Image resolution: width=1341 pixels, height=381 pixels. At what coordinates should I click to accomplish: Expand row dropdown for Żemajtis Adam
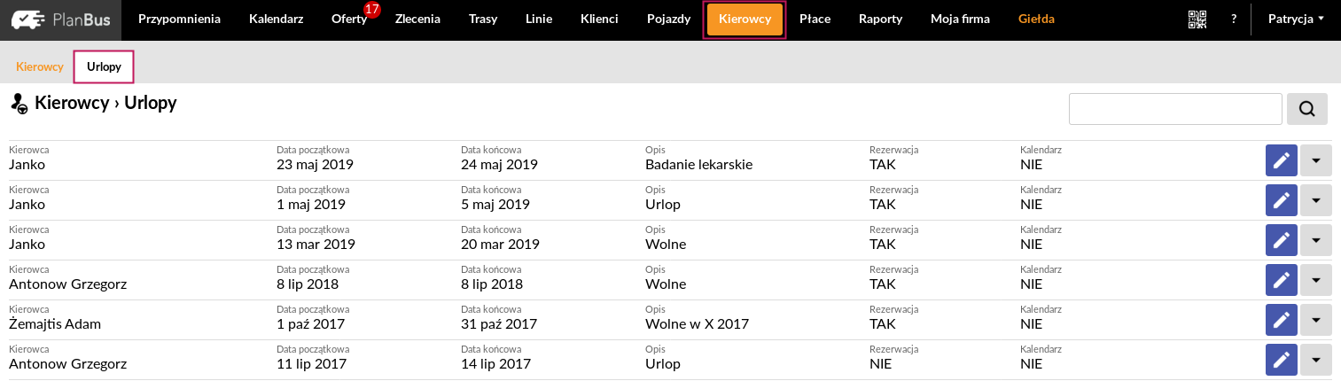[x=1315, y=320]
